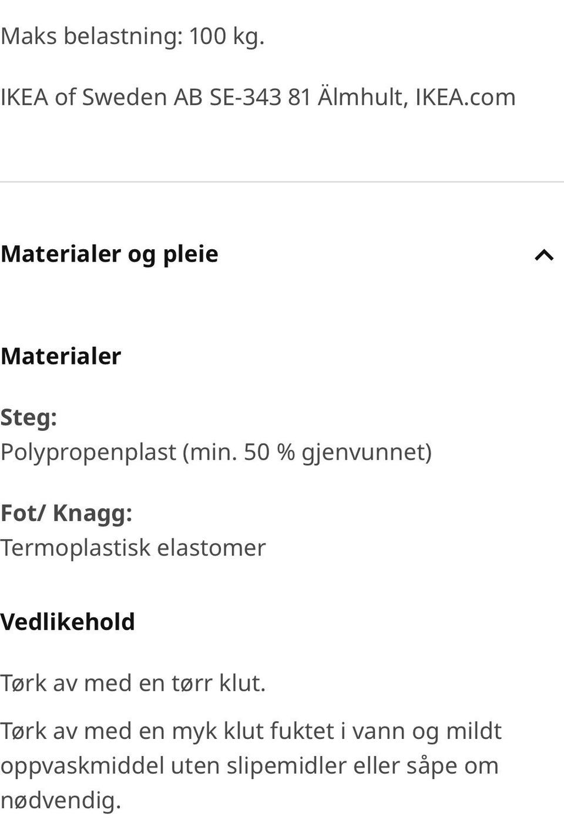This screenshot has height=833, width=564.
Task: Click the word nødvendig in the last line
Action: coord(60,800)
